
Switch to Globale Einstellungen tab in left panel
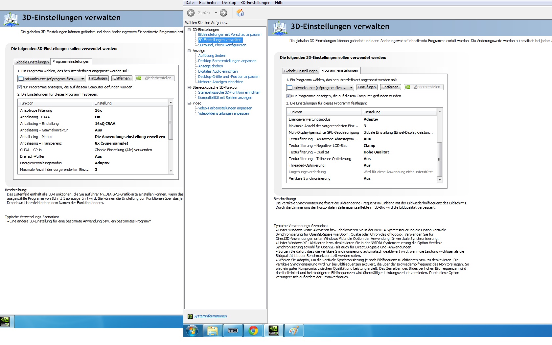[x=32, y=62]
